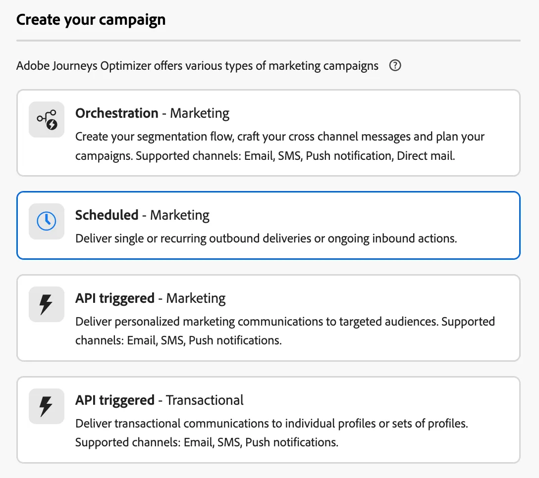The height and width of the screenshot is (478, 539).
Task: Click the transactional communications description text
Action: tap(271, 432)
